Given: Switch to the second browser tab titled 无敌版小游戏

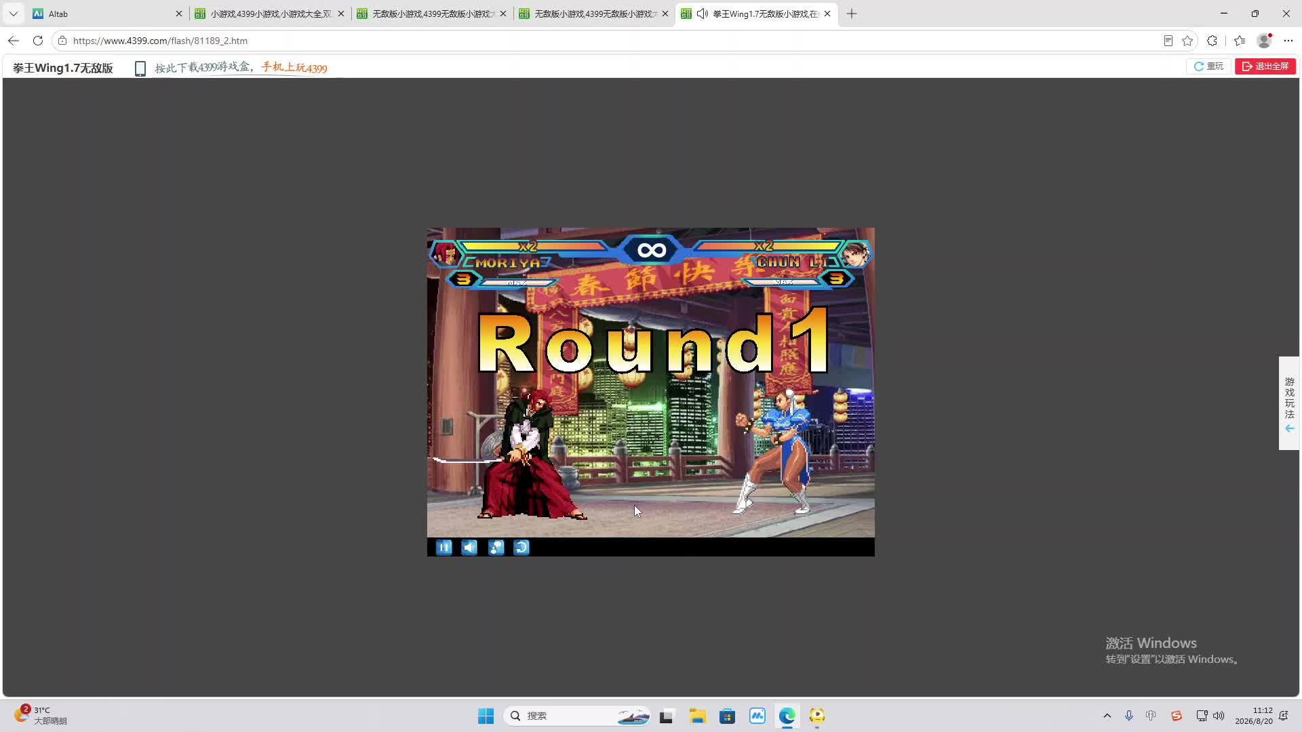Looking at the screenshot, I should 431,14.
